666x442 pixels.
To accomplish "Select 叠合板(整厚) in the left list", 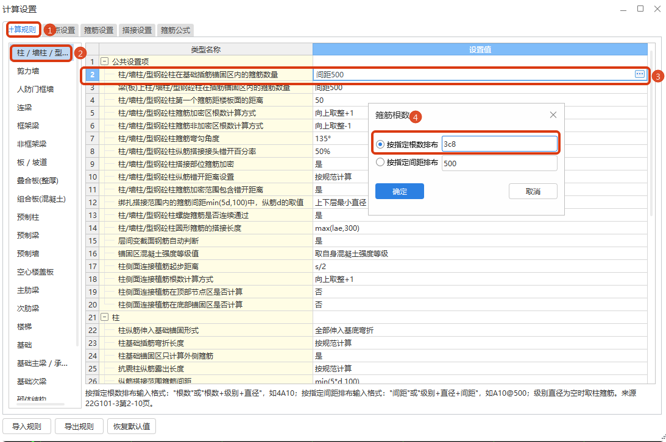I will [38, 180].
